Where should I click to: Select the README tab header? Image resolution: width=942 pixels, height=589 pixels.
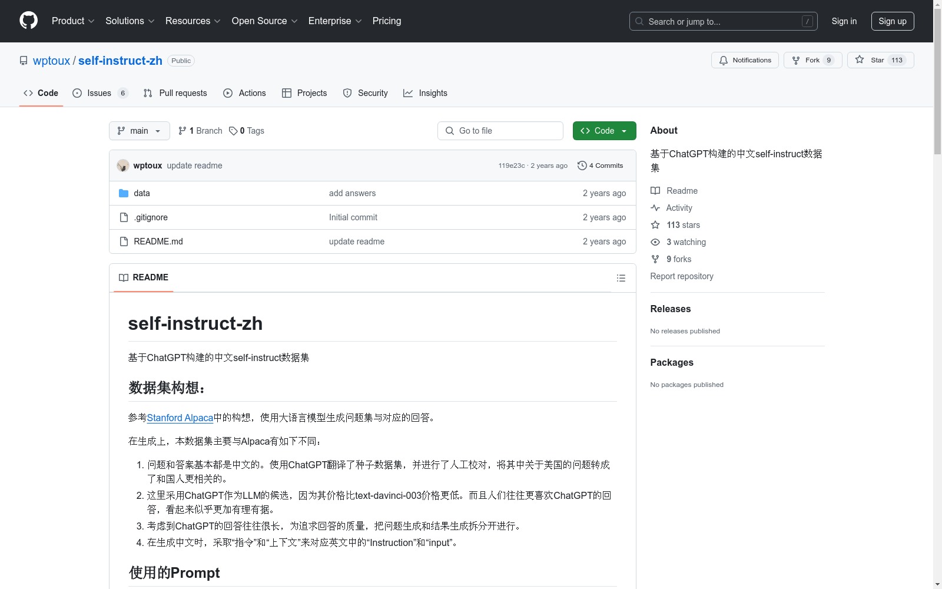pos(144,277)
